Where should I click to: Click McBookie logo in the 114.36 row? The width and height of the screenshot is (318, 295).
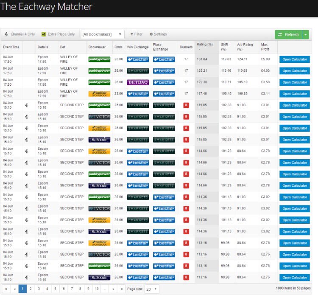tap(99, 231)
